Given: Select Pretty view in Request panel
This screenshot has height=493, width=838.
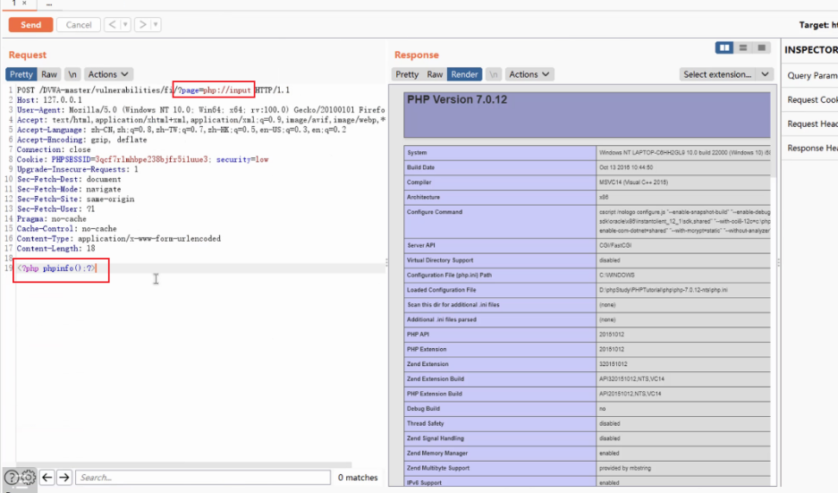Looking at the screenshot, I should [x=21, y=74].
